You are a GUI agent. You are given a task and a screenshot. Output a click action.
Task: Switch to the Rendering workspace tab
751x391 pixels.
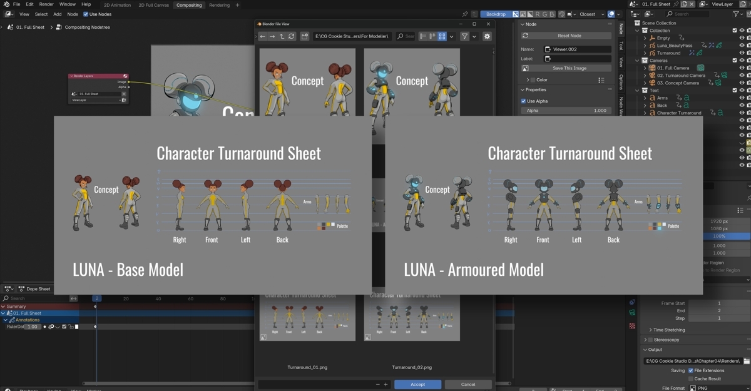(219, 5)
